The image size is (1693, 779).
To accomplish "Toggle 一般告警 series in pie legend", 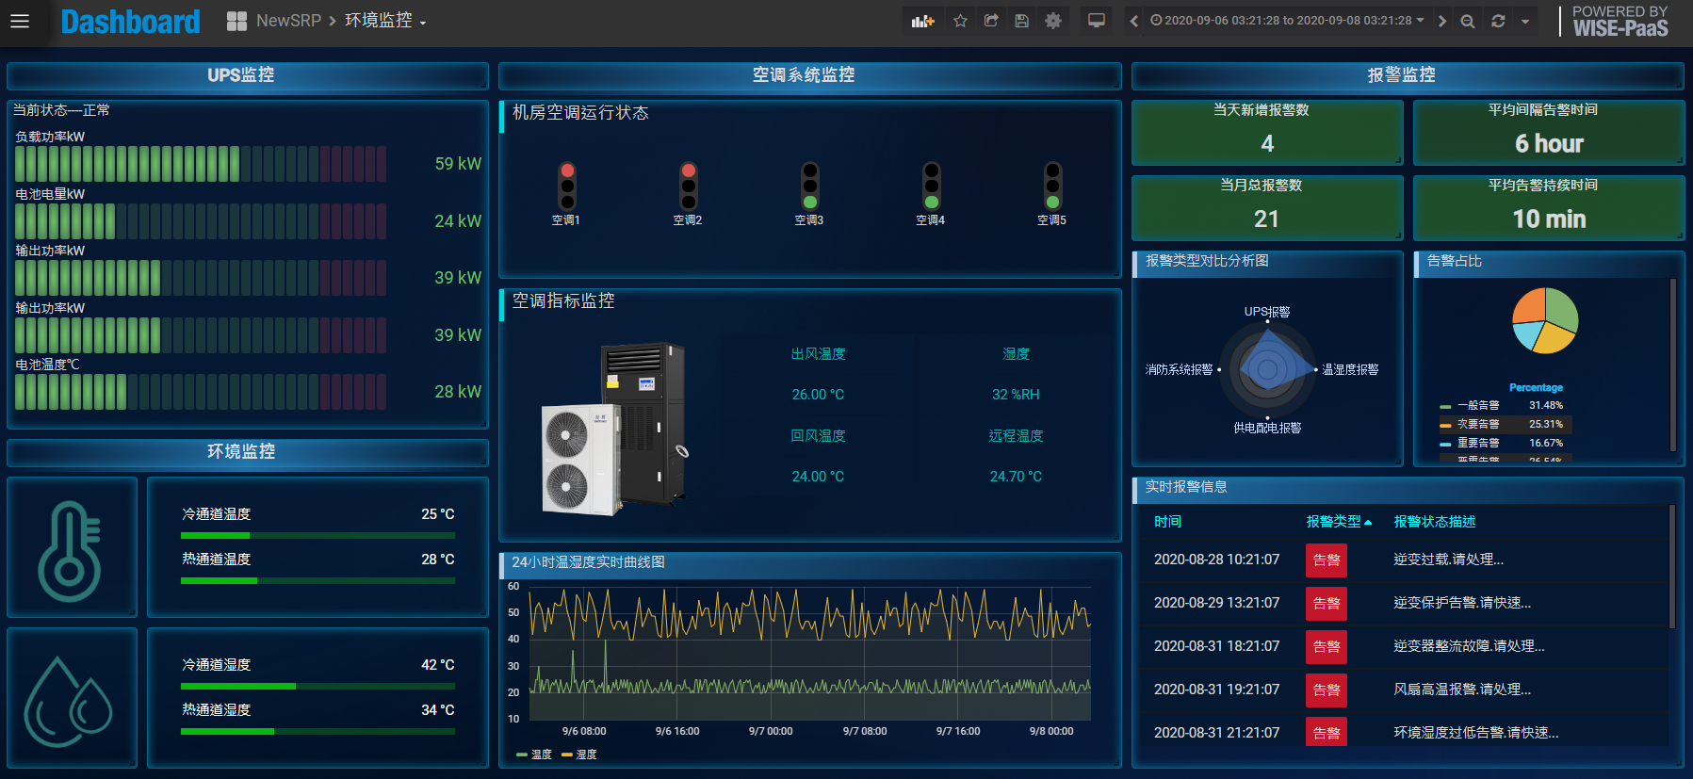I will (1477, 406).
